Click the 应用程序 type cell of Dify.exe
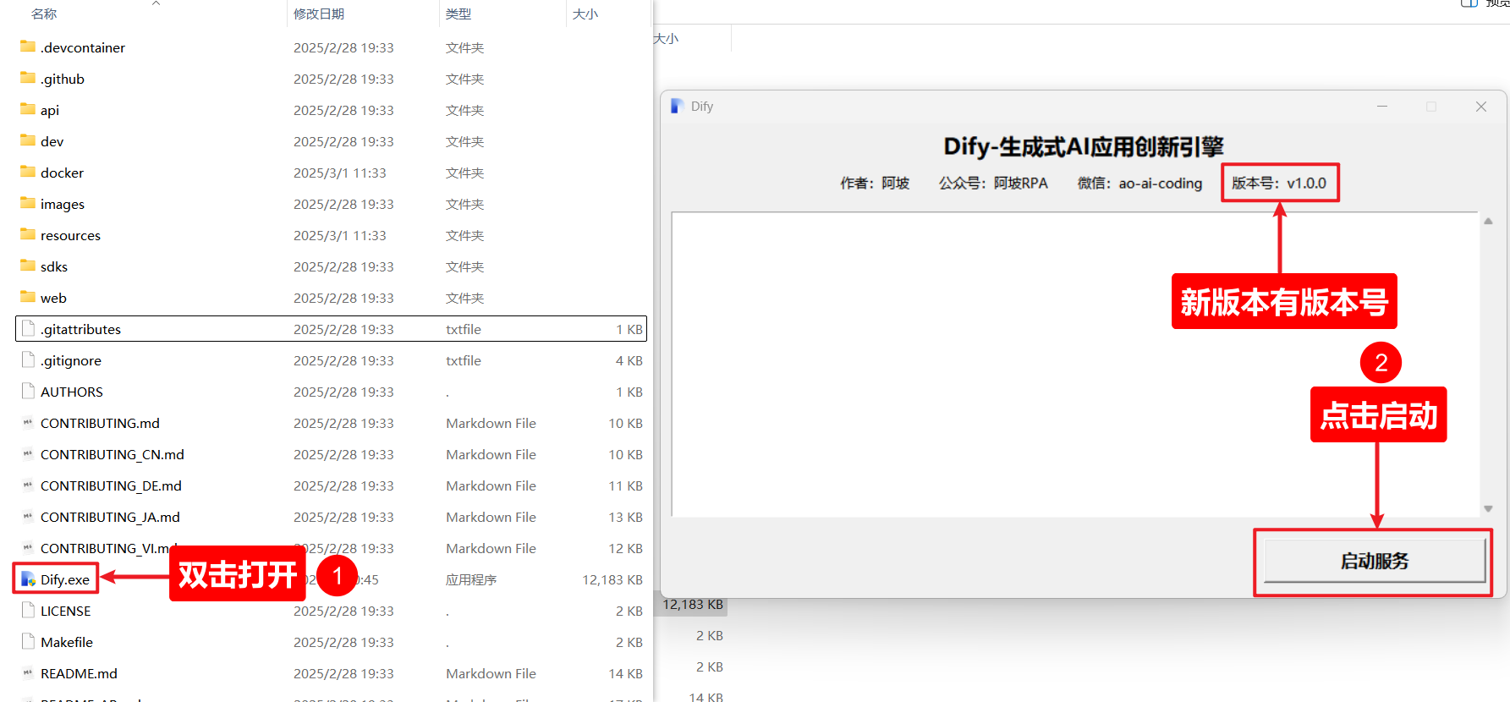 pyautogui.click(x=471, y=579)
